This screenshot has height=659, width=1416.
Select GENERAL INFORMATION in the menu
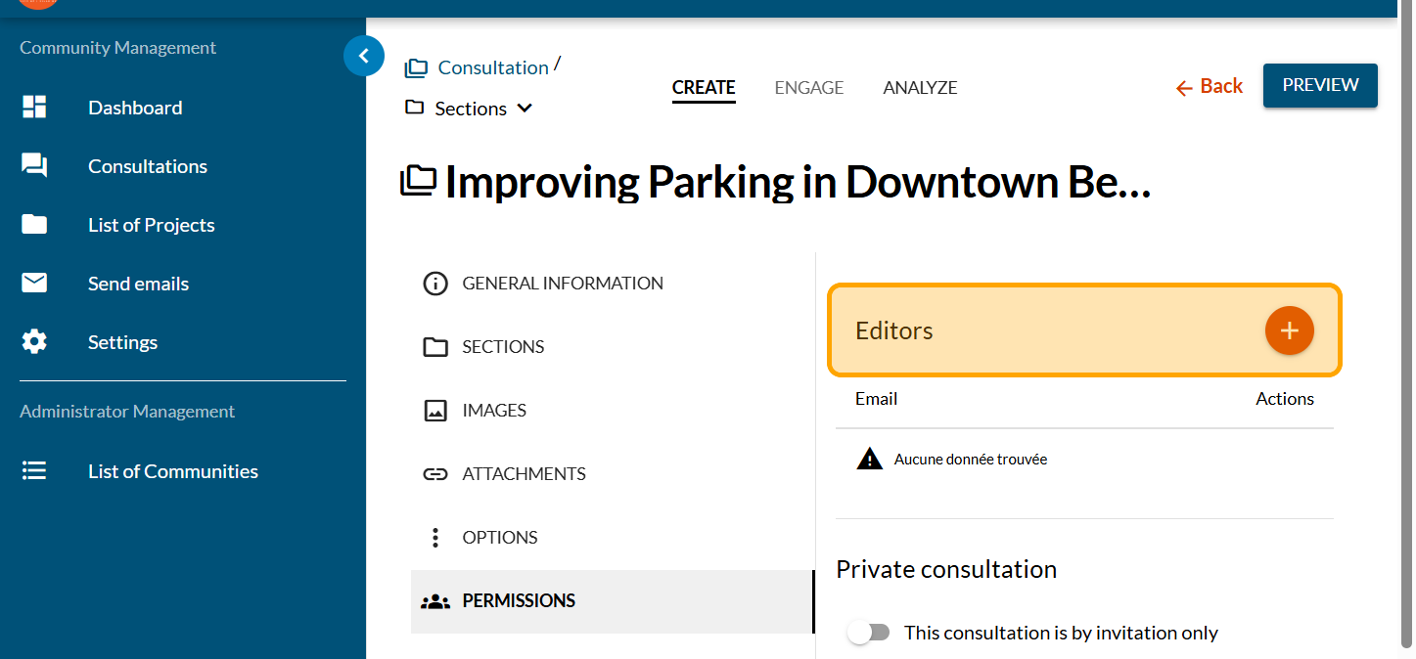(562, 284)
